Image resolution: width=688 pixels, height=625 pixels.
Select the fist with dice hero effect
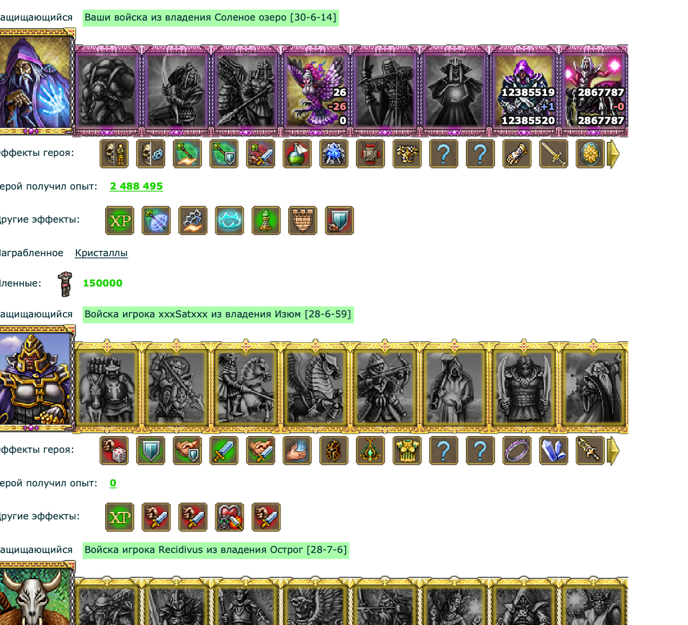(x=114, y=451)
